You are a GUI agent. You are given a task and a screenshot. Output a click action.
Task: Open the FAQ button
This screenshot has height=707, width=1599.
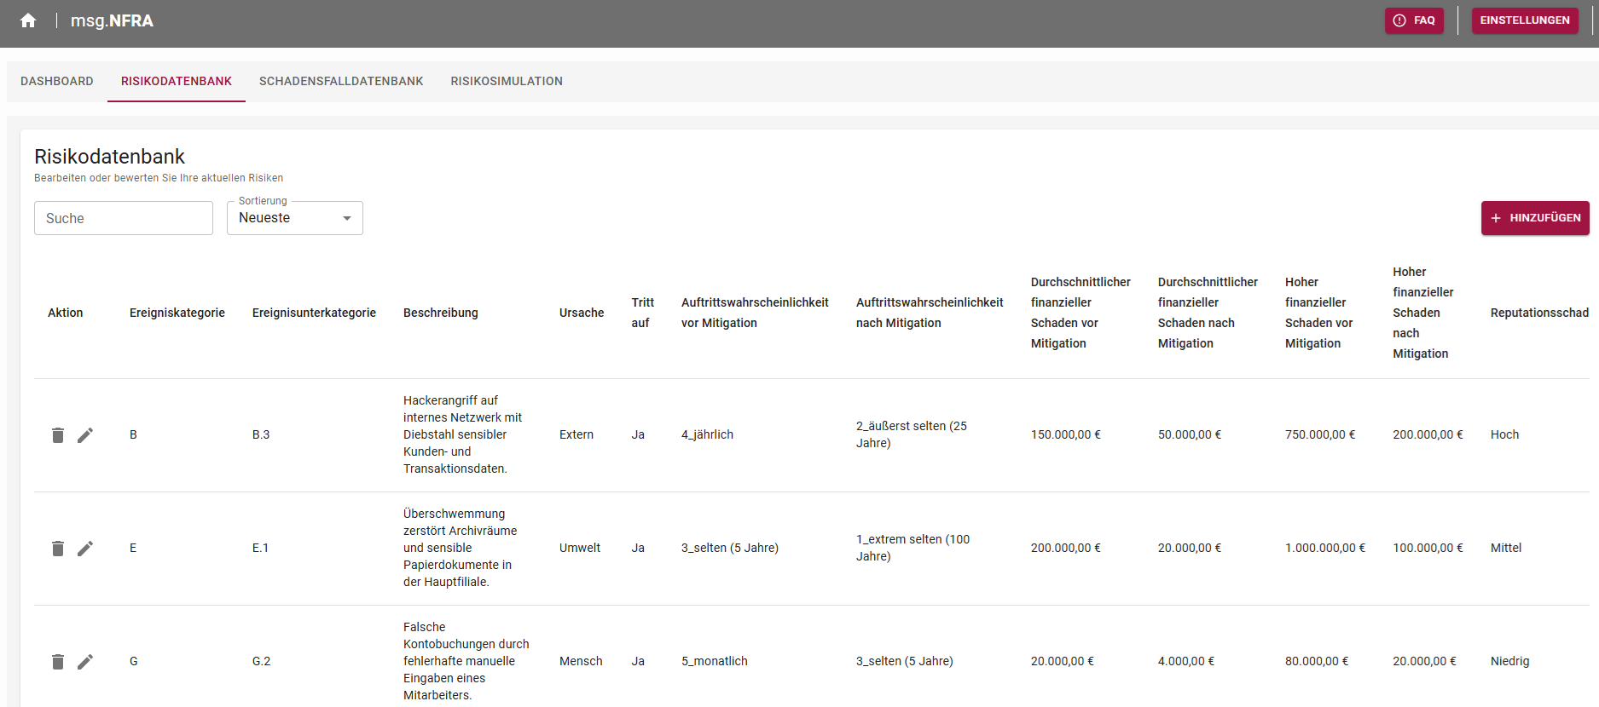1414,20
